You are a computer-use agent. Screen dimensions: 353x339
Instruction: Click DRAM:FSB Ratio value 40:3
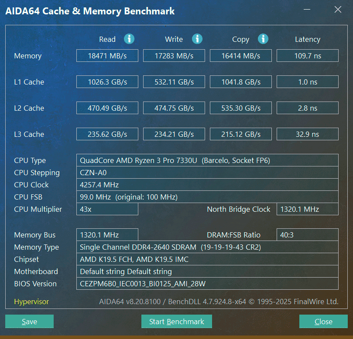[308, 235]
